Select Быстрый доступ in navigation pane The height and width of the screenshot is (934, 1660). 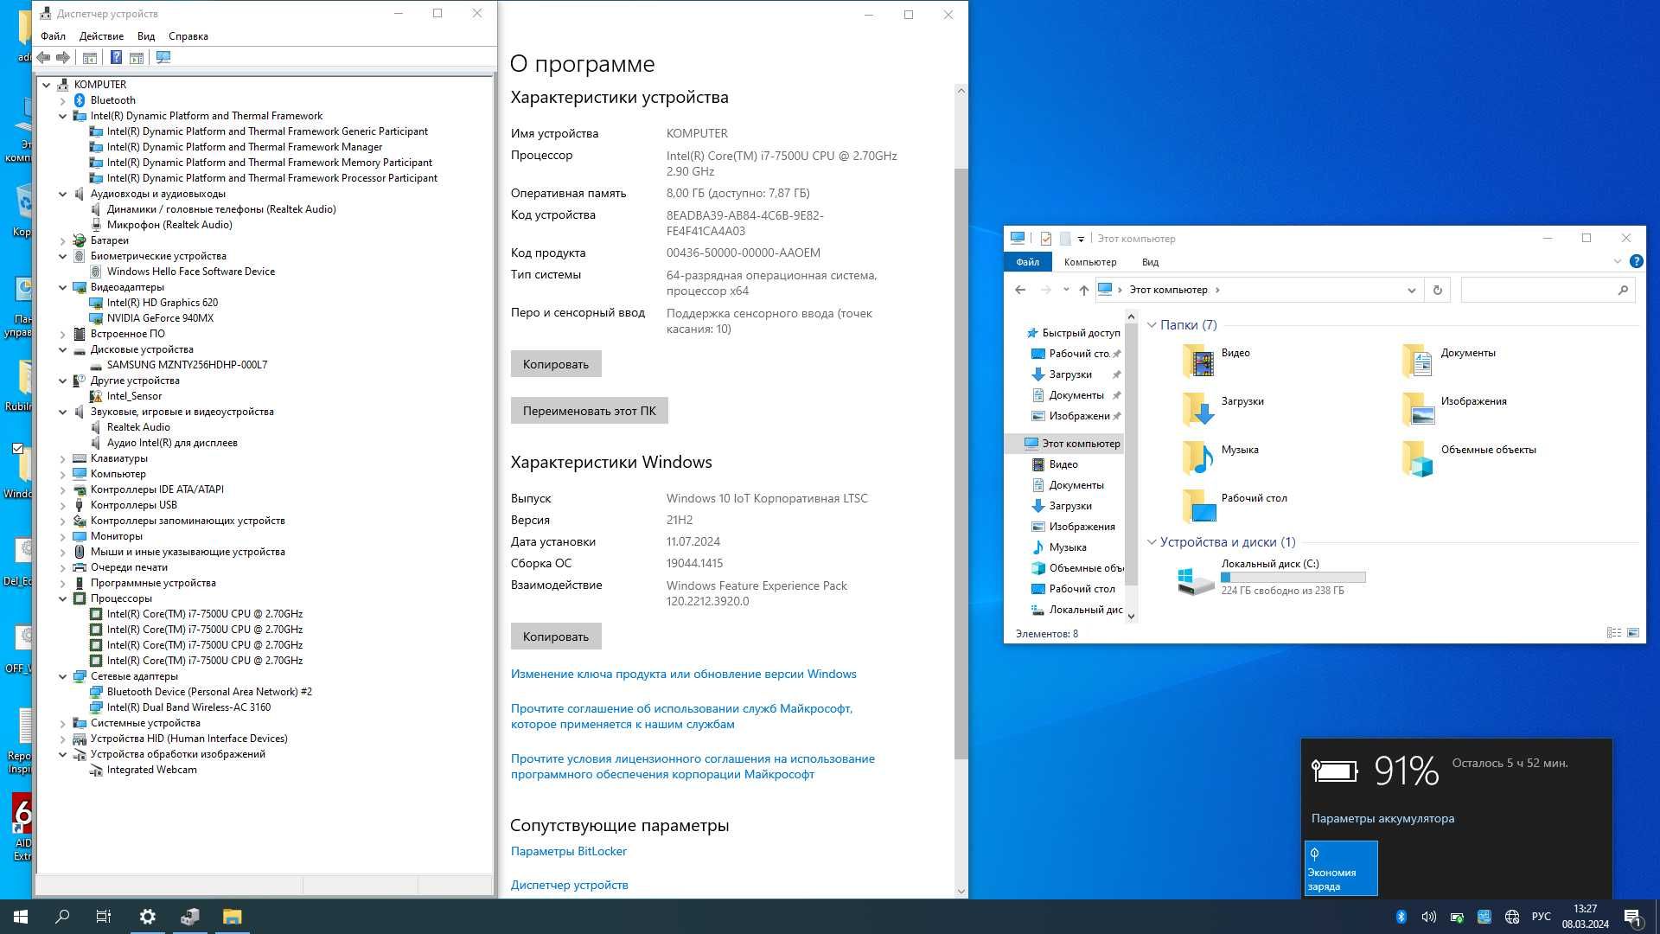pyautogui.click(x=1072, y=333)
